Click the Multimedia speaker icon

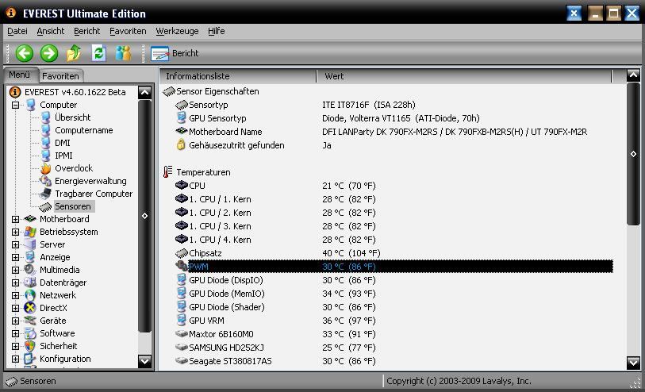coord(30,271)
